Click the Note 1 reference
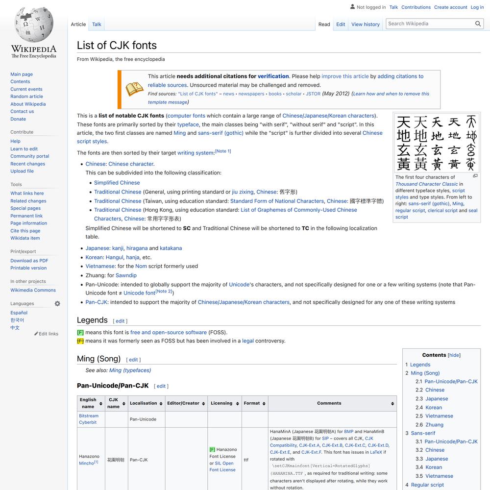The width and height of the screenshot is (490, 490). pyautogui.click(x=223, y=151)
